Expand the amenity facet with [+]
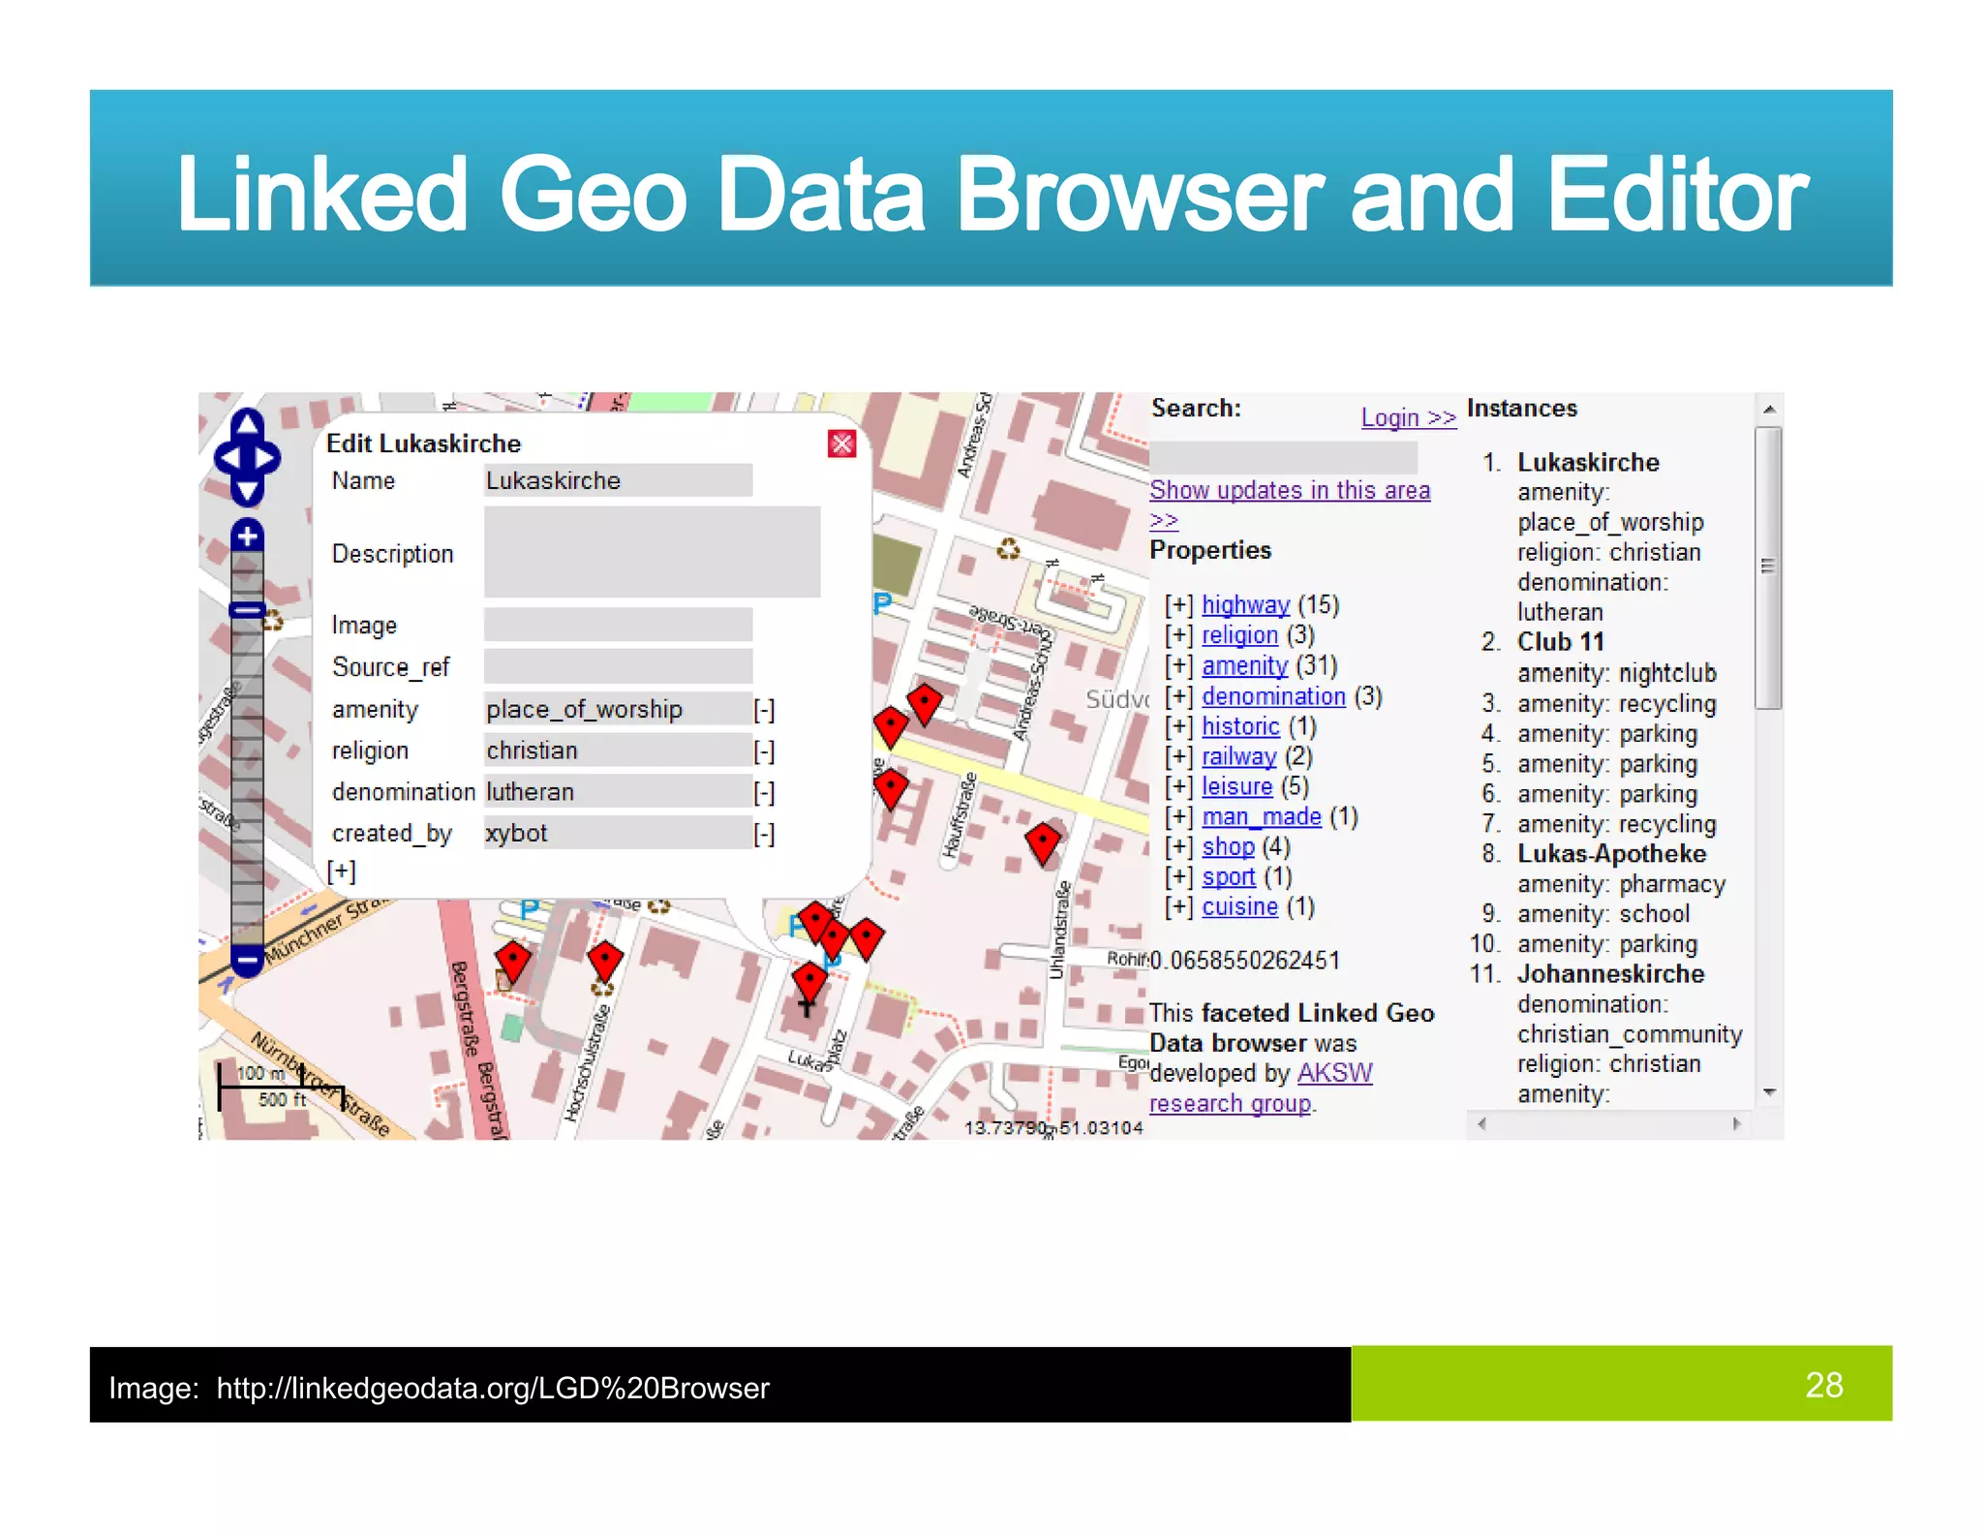Viewport: 1983px width, 1532px height. 1178,666
